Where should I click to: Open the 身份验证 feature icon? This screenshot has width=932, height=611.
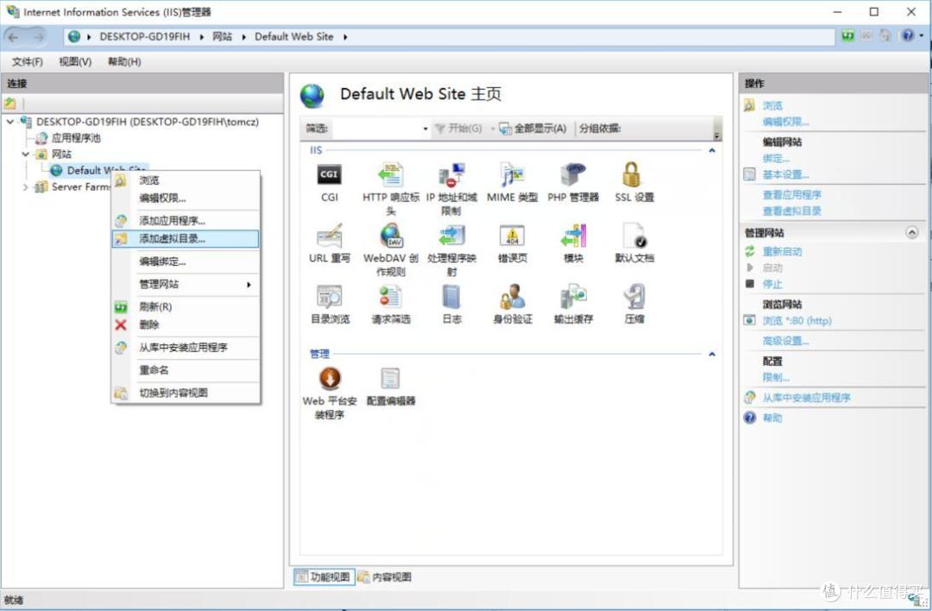(512, 299)
